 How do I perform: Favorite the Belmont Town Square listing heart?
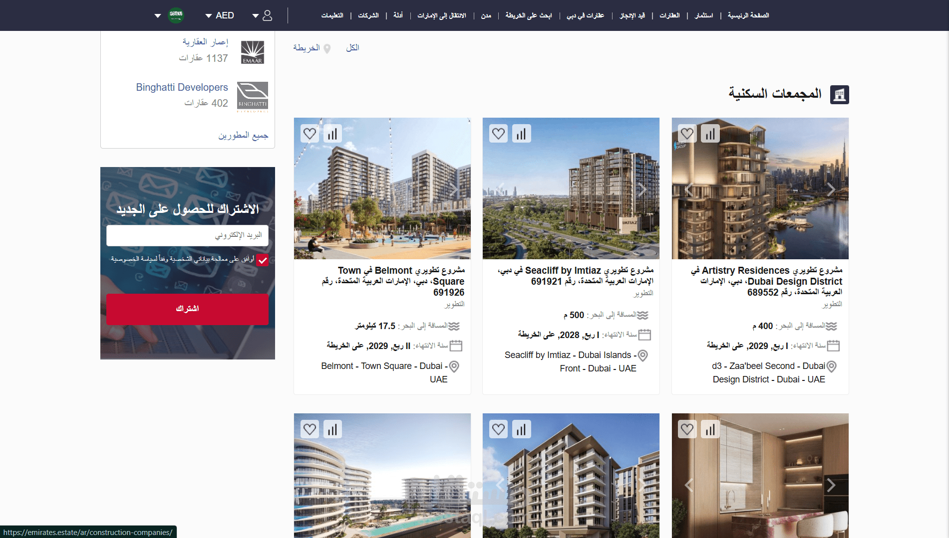(310, 134)
